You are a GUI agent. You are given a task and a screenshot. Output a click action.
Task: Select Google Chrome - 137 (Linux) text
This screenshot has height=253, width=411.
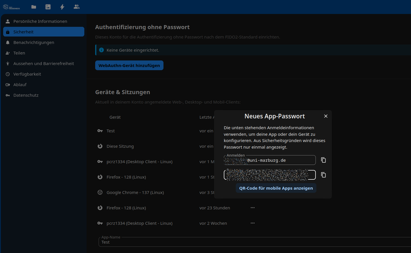tap(135, 192)
